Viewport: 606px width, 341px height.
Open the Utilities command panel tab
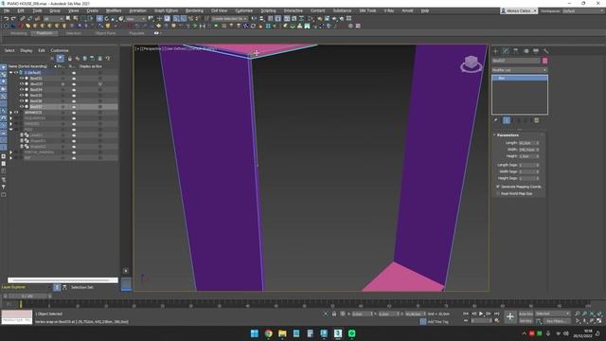coord(545,51)
